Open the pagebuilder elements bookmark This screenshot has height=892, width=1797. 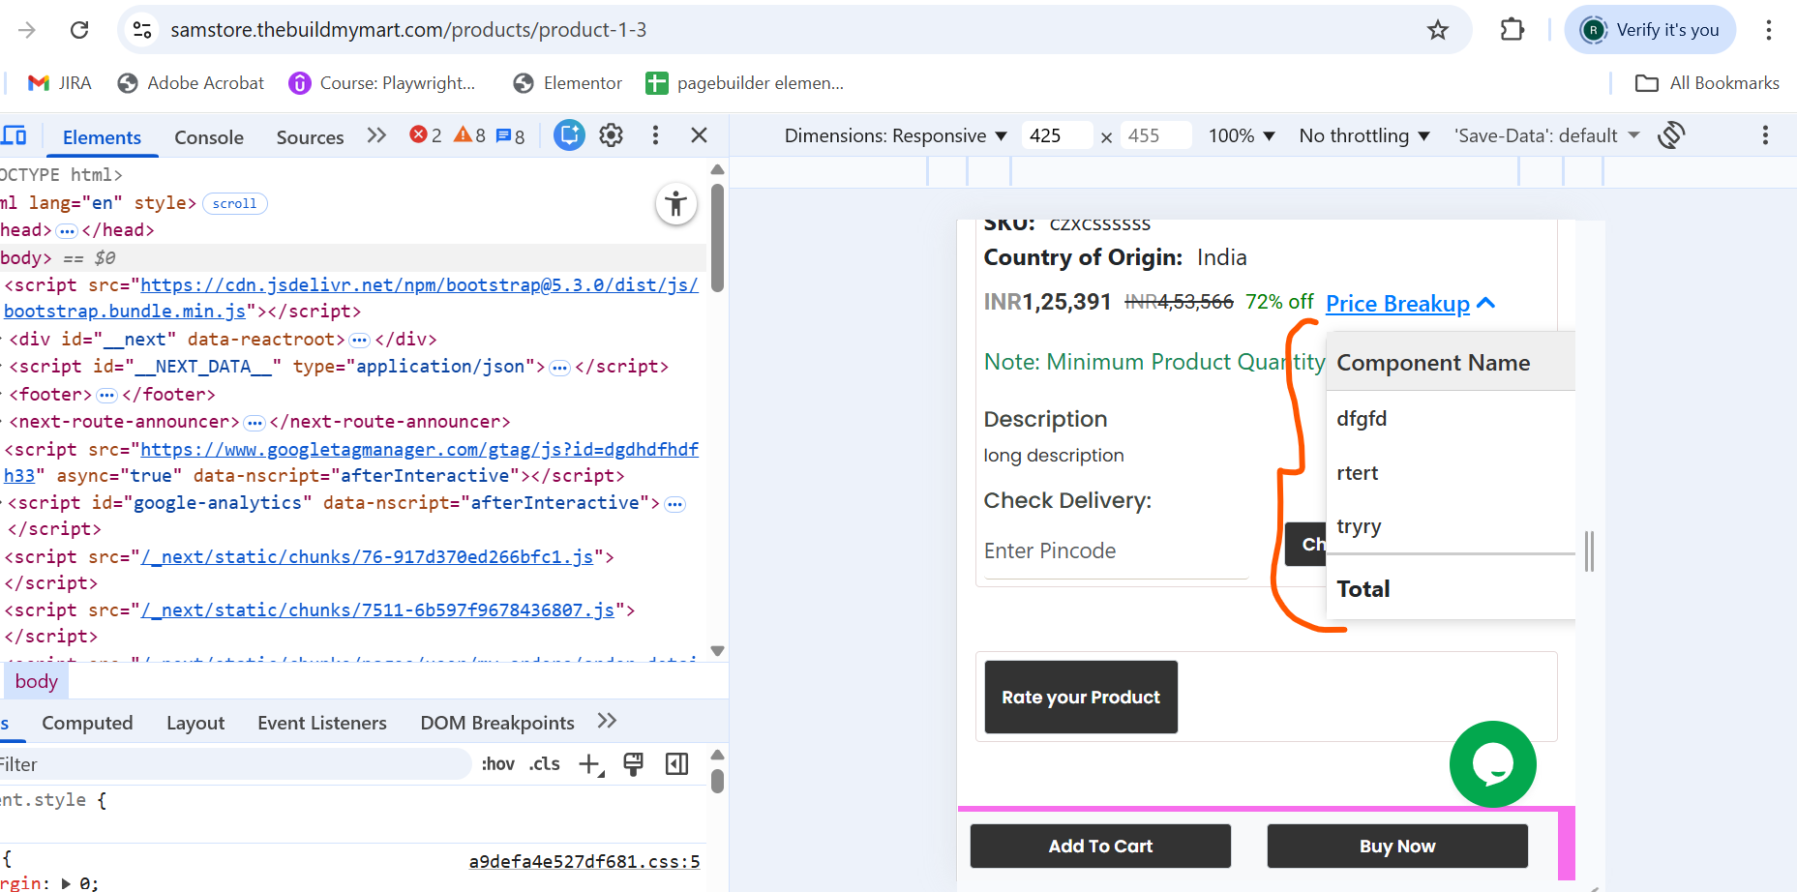(745, 83)
